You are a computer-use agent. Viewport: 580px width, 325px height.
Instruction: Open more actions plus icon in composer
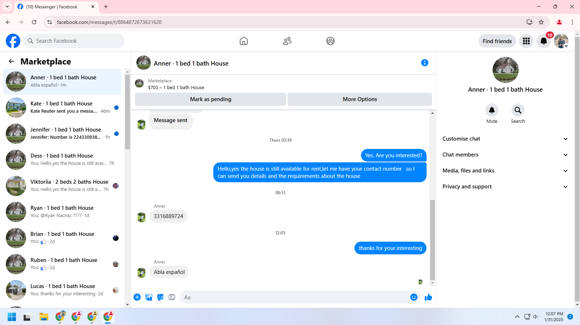(137, 297)
